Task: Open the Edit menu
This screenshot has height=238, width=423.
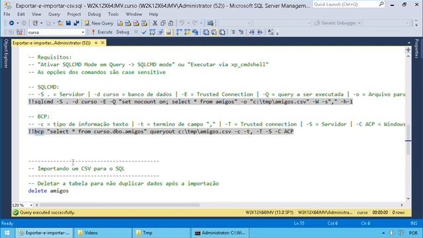Action: (21, 15)
